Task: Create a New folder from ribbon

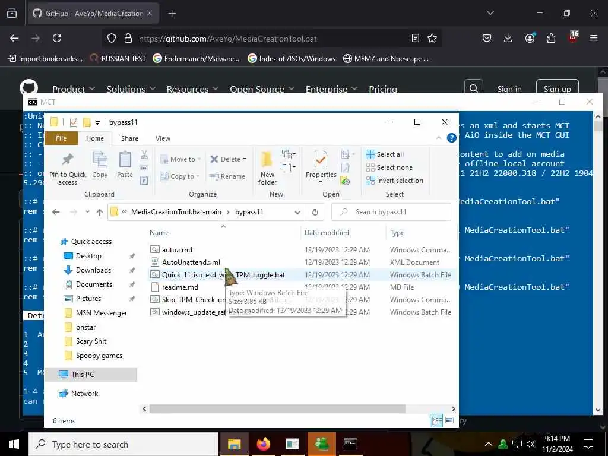Action: point(267,168)
